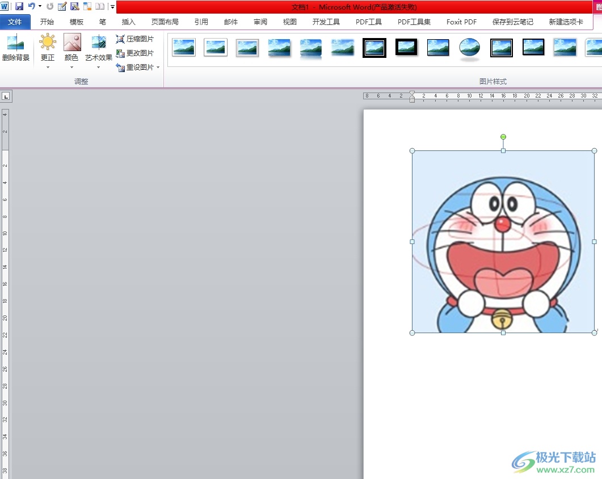This screenshot has height=479, width=602.
Task: Switch to the 保存到云笔记 tab
Action: (513, 22)
